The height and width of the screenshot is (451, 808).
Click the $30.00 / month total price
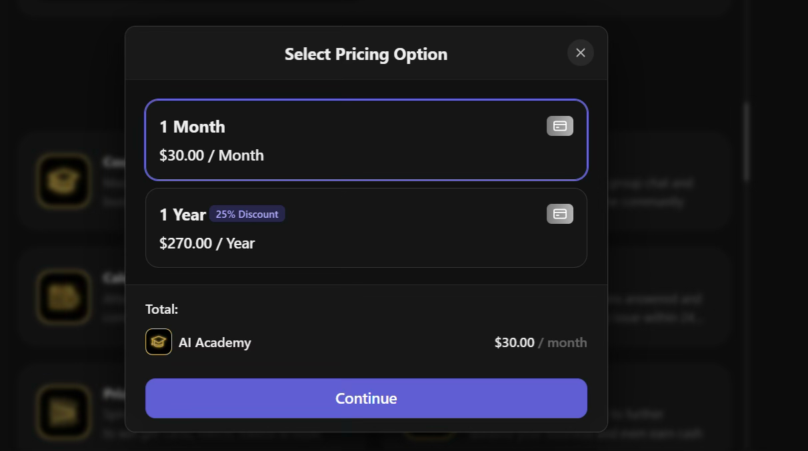tap(541, 342)
